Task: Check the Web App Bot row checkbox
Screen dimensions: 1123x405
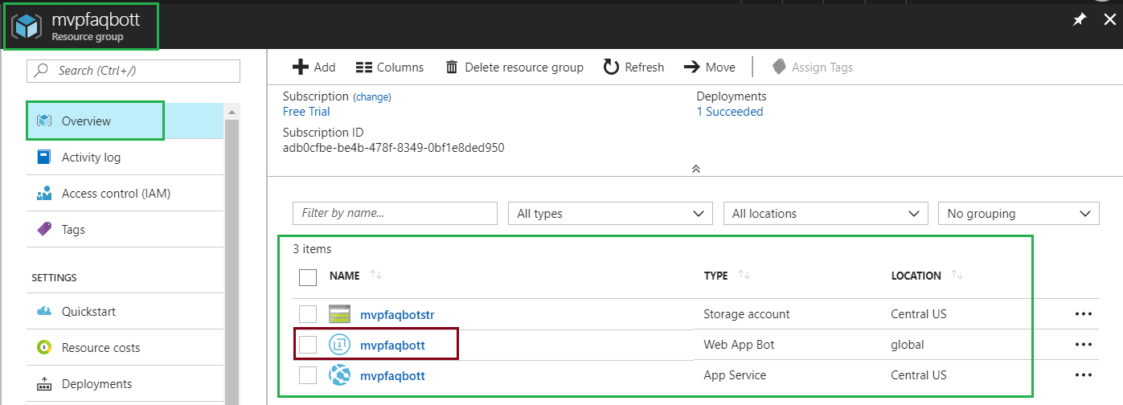Action: pyautogui.click(x=308, y=345)
